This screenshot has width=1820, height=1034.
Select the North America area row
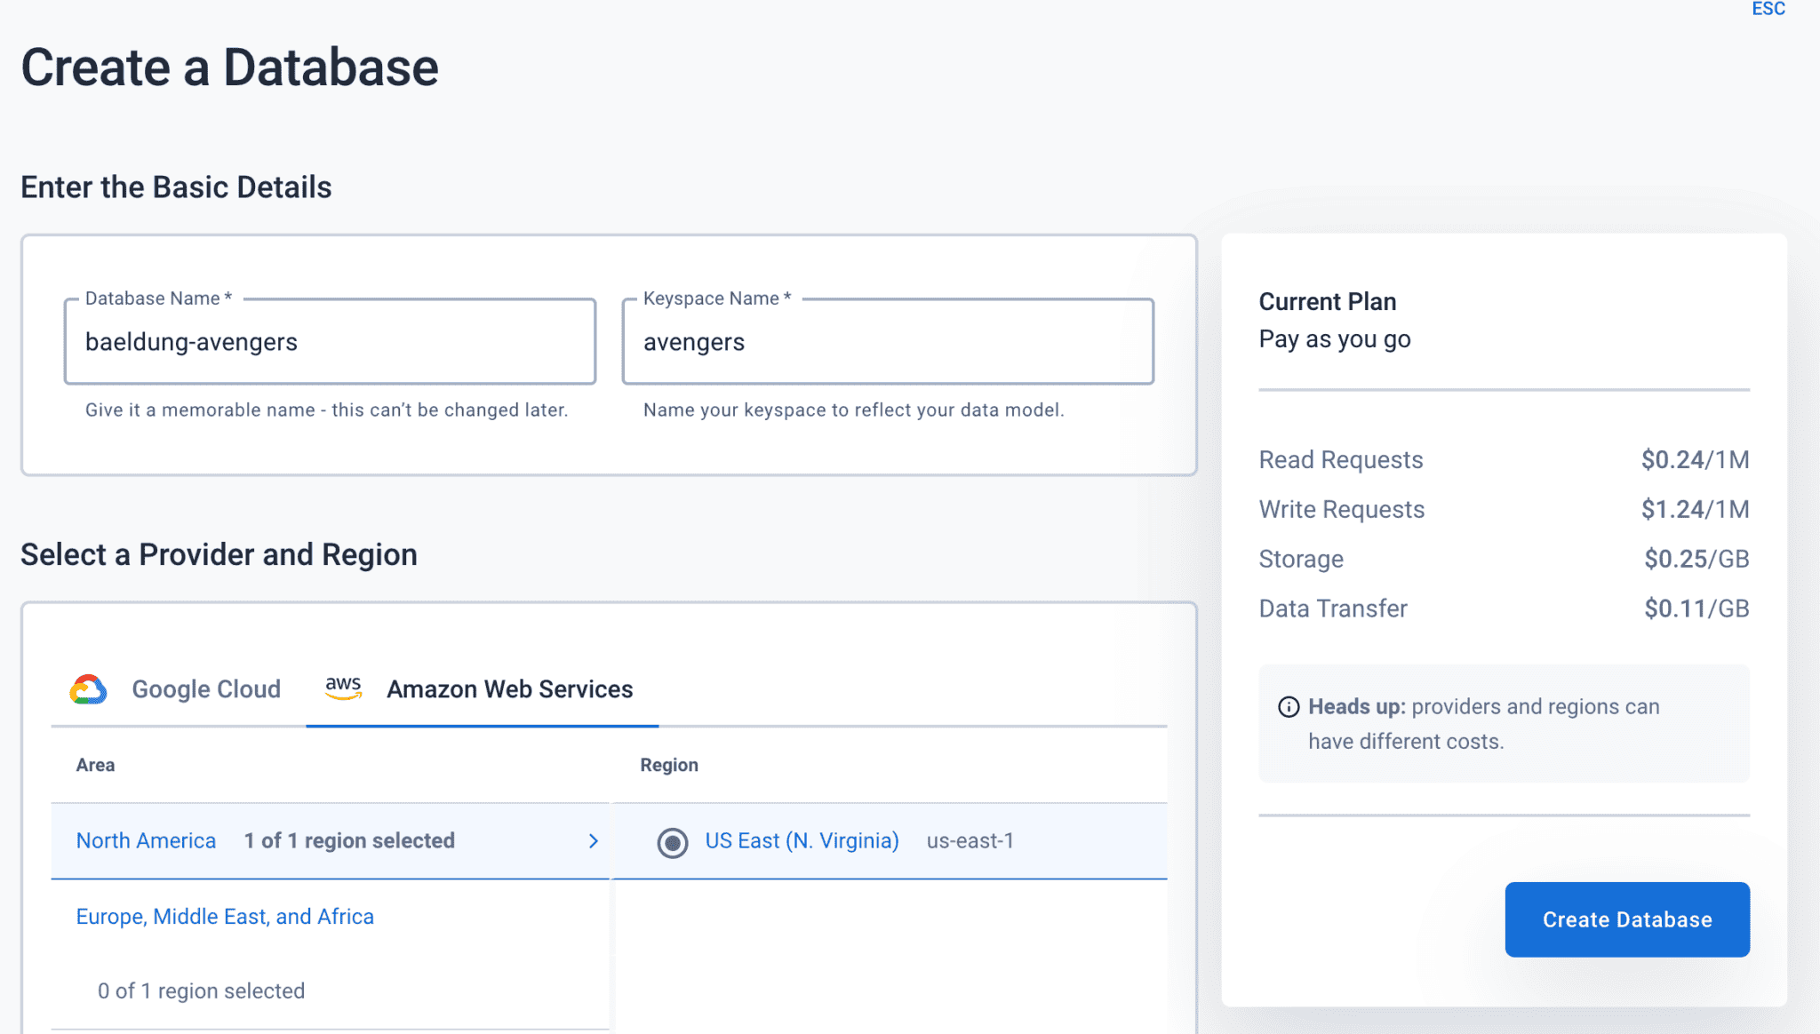(x=146, y=840)
